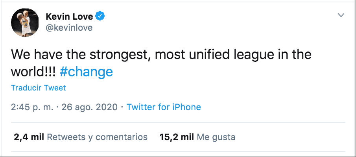Open the #change hashtag
The height and width of the screenshot is (157, 356).
[86, 72]
